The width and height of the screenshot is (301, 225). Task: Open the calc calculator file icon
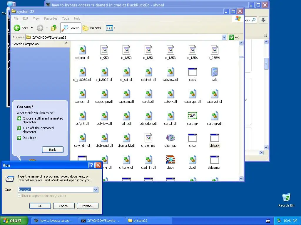(214, 72)
